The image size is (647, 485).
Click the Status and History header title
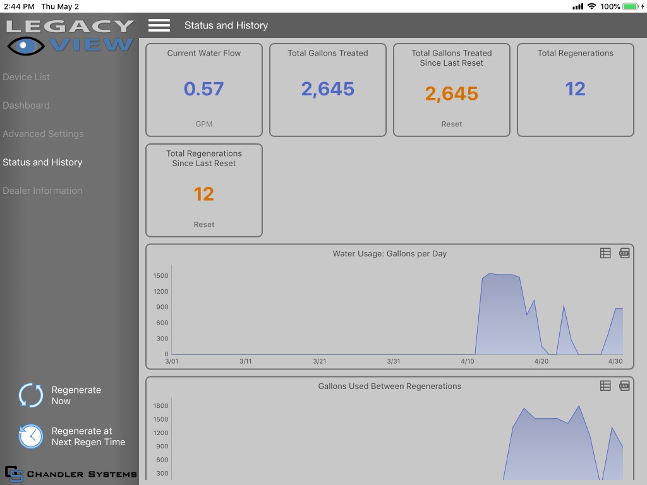pyautogui.click(x=226, y=25)
